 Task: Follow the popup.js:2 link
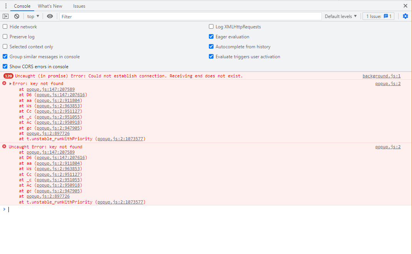388,83
